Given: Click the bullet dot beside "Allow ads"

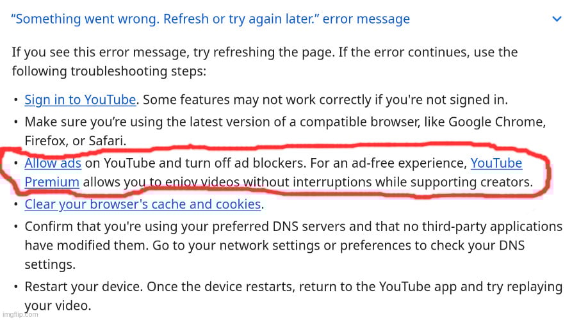Looking at the screenshot, I should 15,164.
